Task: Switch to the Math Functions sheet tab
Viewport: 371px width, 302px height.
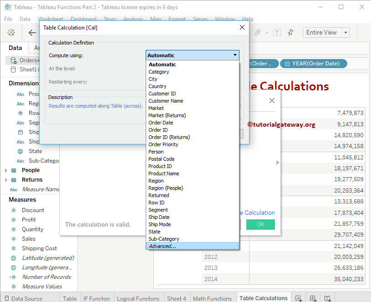Action: point(212,298)
